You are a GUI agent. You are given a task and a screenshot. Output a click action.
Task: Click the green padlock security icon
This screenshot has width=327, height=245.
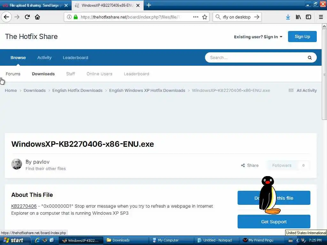[x=76, y=17]
